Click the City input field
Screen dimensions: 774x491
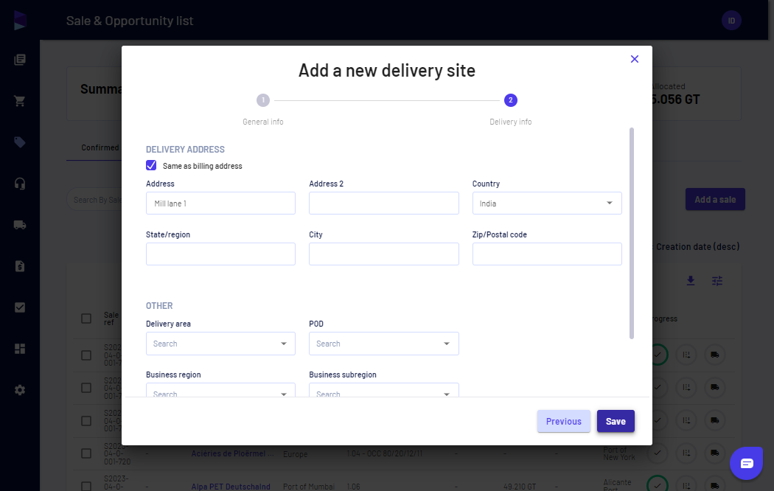[383, 254]
